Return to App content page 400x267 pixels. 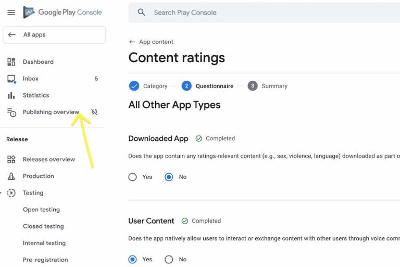(151, 42)
